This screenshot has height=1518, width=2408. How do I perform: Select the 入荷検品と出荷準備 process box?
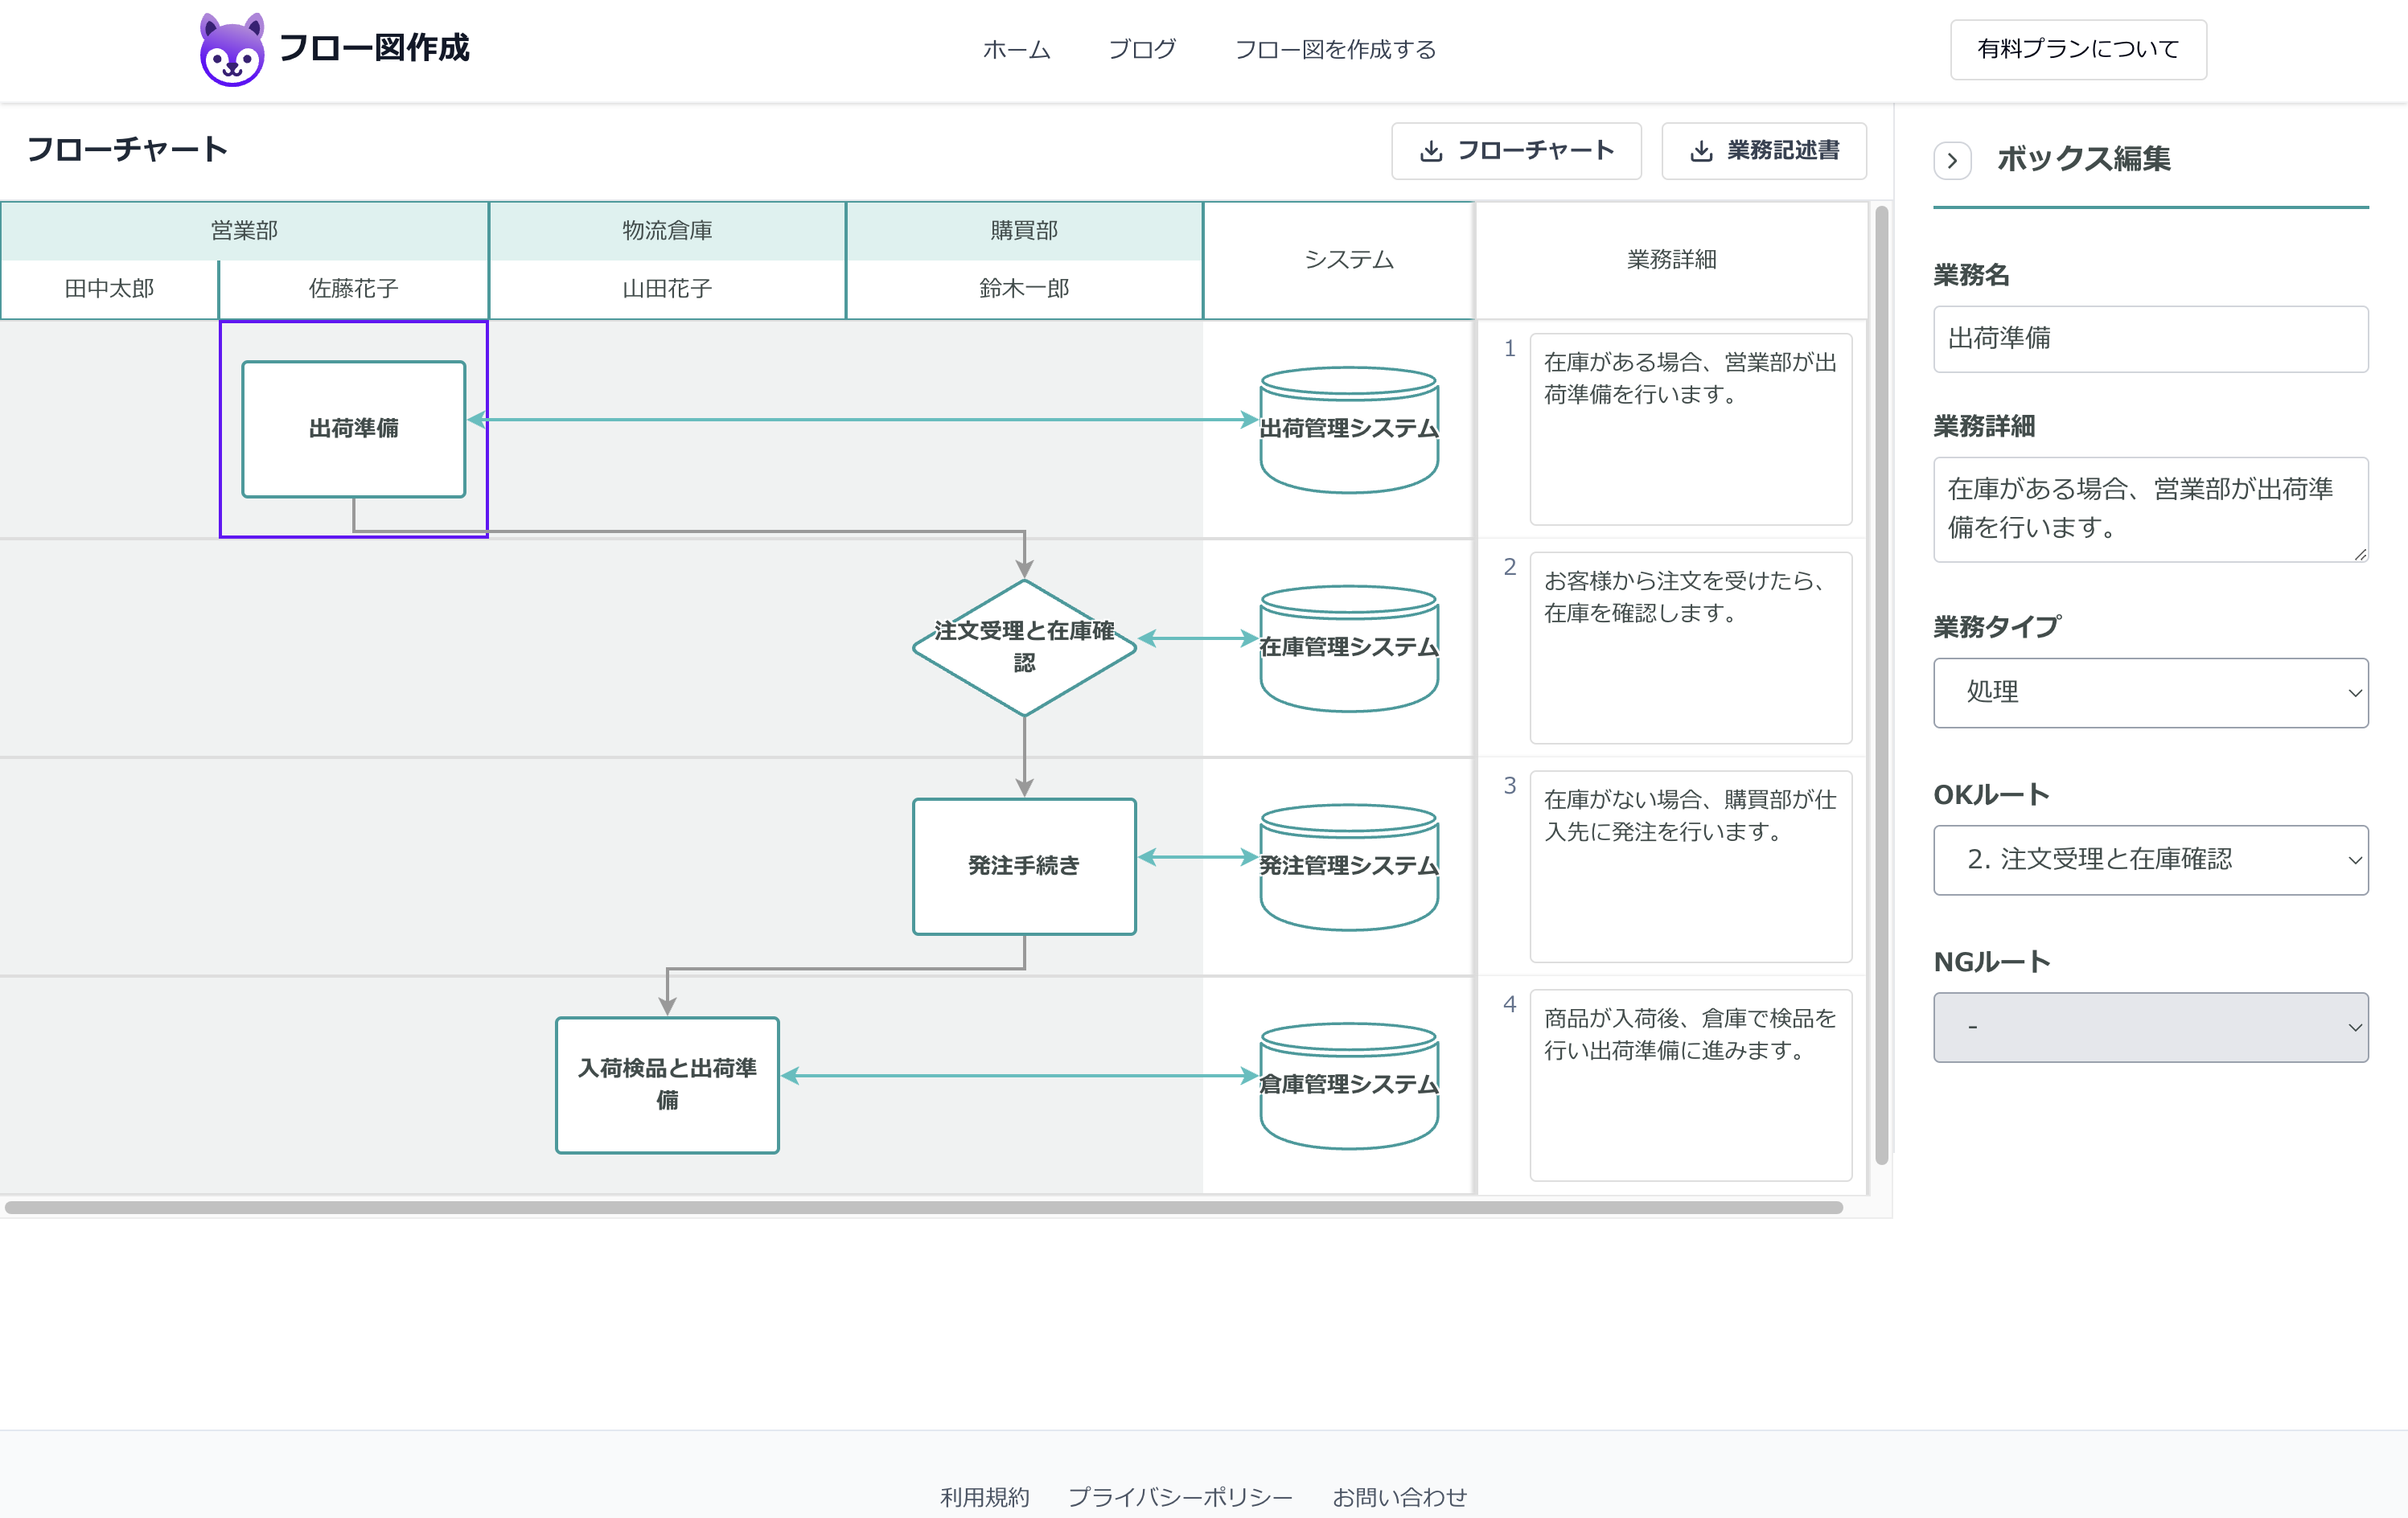coord(667,1085)
